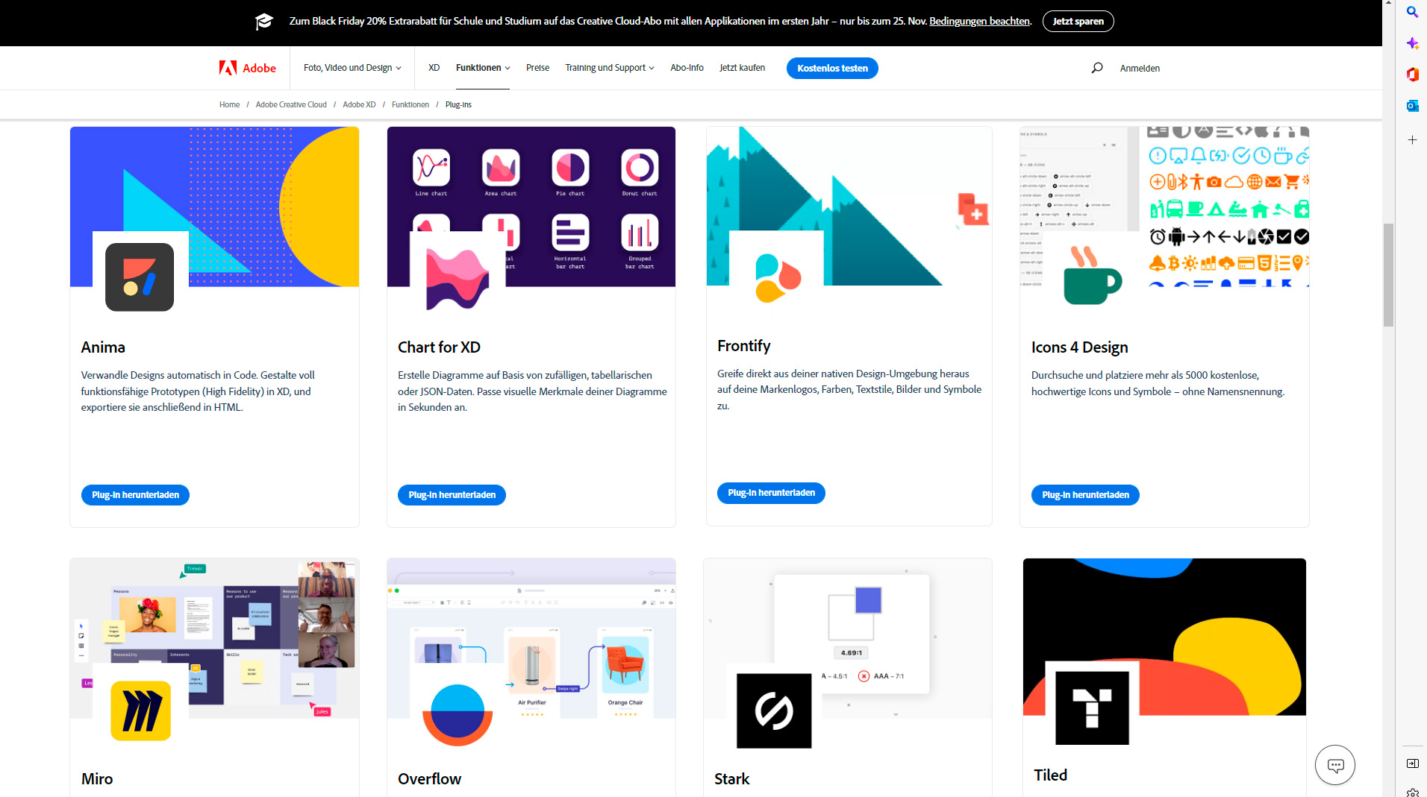This screenshot has width=1427, height=797.
Task: Click the Chart for XD logo icon
Action: (457, 278)
